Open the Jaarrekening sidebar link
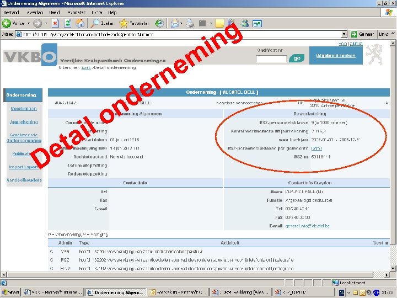 coord(24,122)
